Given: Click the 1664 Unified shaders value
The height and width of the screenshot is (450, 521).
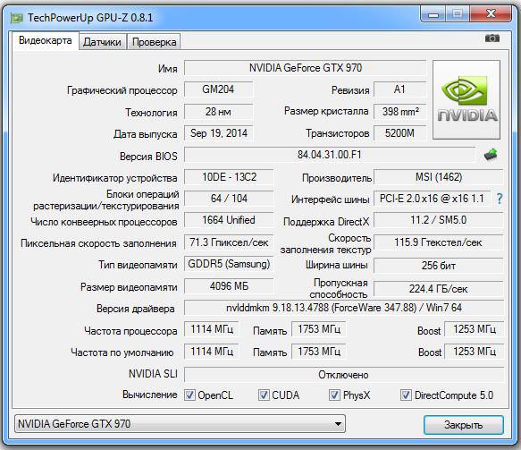Looking at the screenshot, I should coord(229,220).
